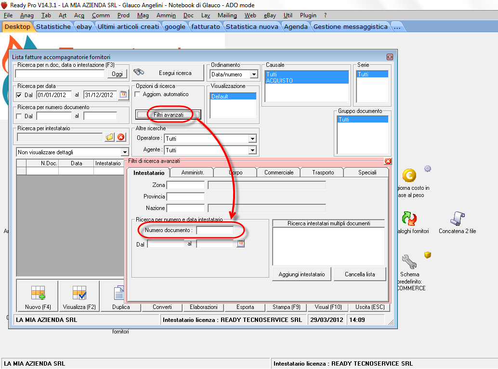Image resolution: width=498 pixels, height=369 pixels.
Task: Enable the Aggiorn. automatico checkbox
Action: [137, 94]
